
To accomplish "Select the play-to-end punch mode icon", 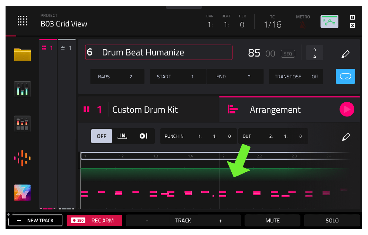I will [143, 136].
